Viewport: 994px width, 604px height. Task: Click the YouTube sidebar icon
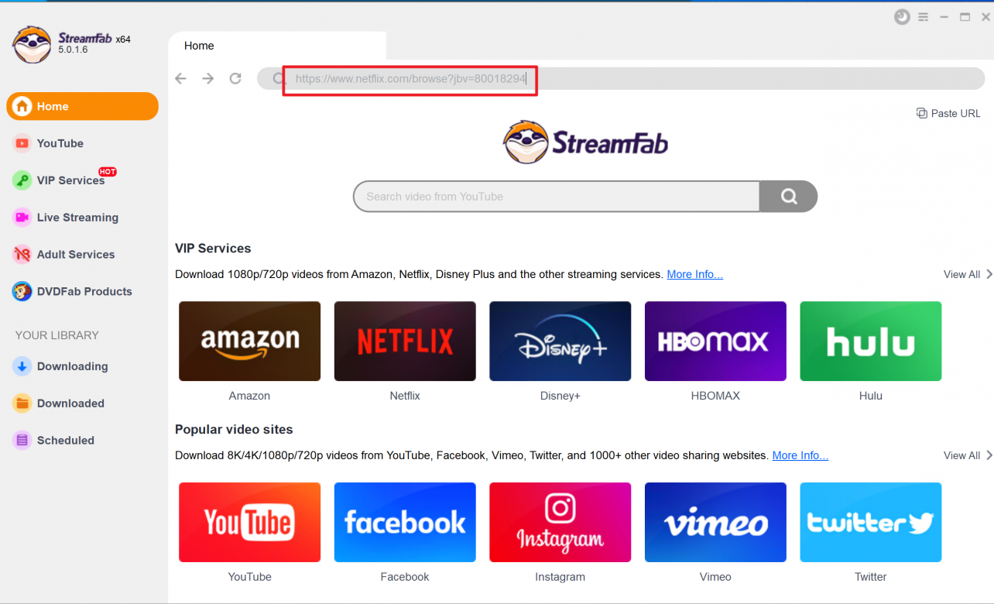click(x=22, y=143)
